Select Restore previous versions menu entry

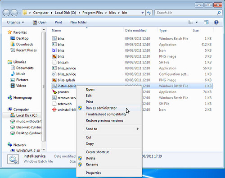(109, 120)
